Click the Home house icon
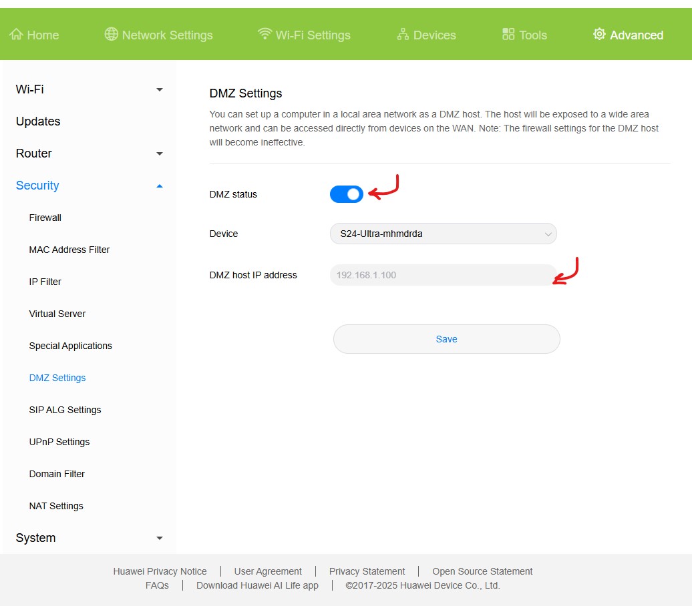 pos(16,35)
